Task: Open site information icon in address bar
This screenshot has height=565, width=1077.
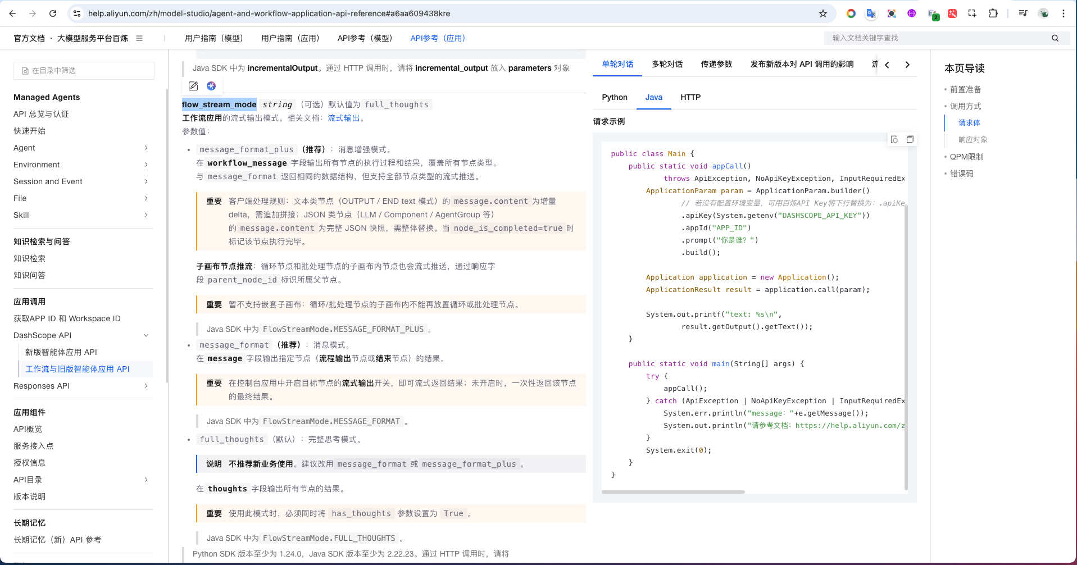Action: [77, 13]
